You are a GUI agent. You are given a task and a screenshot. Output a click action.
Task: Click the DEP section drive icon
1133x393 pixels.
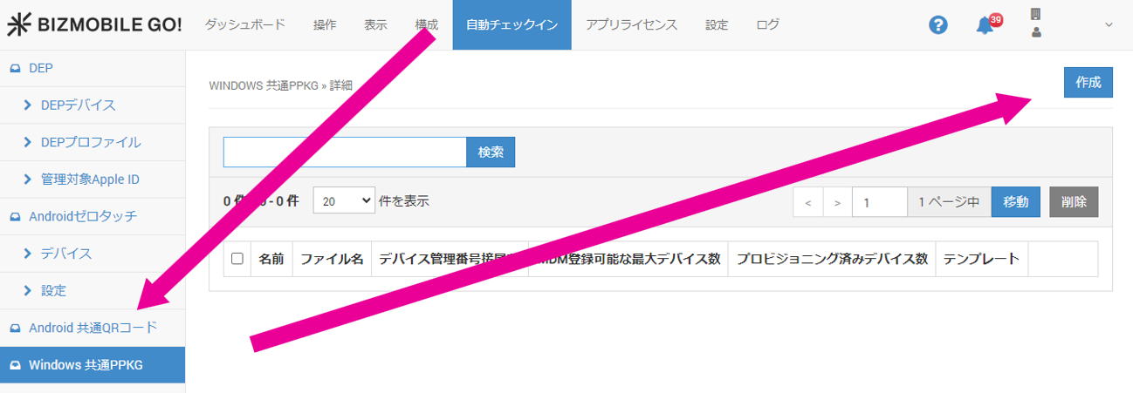click(x=15, y=68)
